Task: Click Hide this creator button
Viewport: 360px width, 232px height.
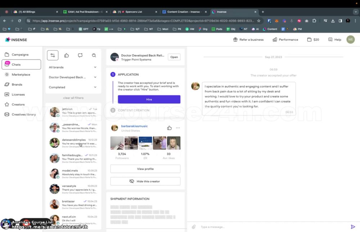Action: [x=145, y=181]
